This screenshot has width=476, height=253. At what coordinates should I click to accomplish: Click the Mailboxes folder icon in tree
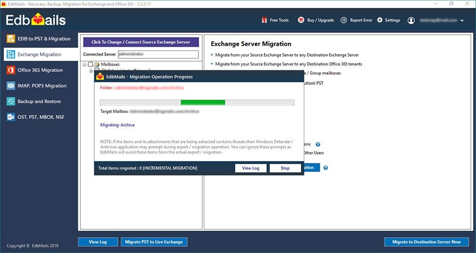click(97, 65)
